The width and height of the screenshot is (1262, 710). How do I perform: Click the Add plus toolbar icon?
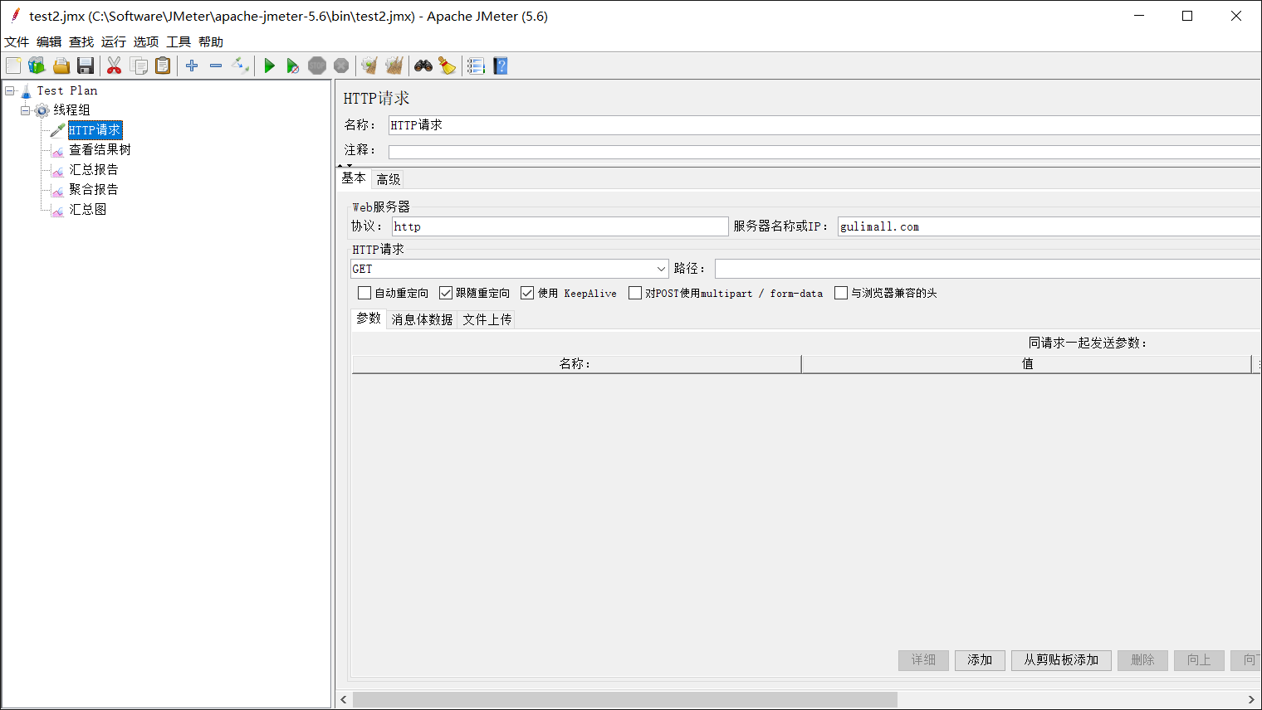click(192, 66)
